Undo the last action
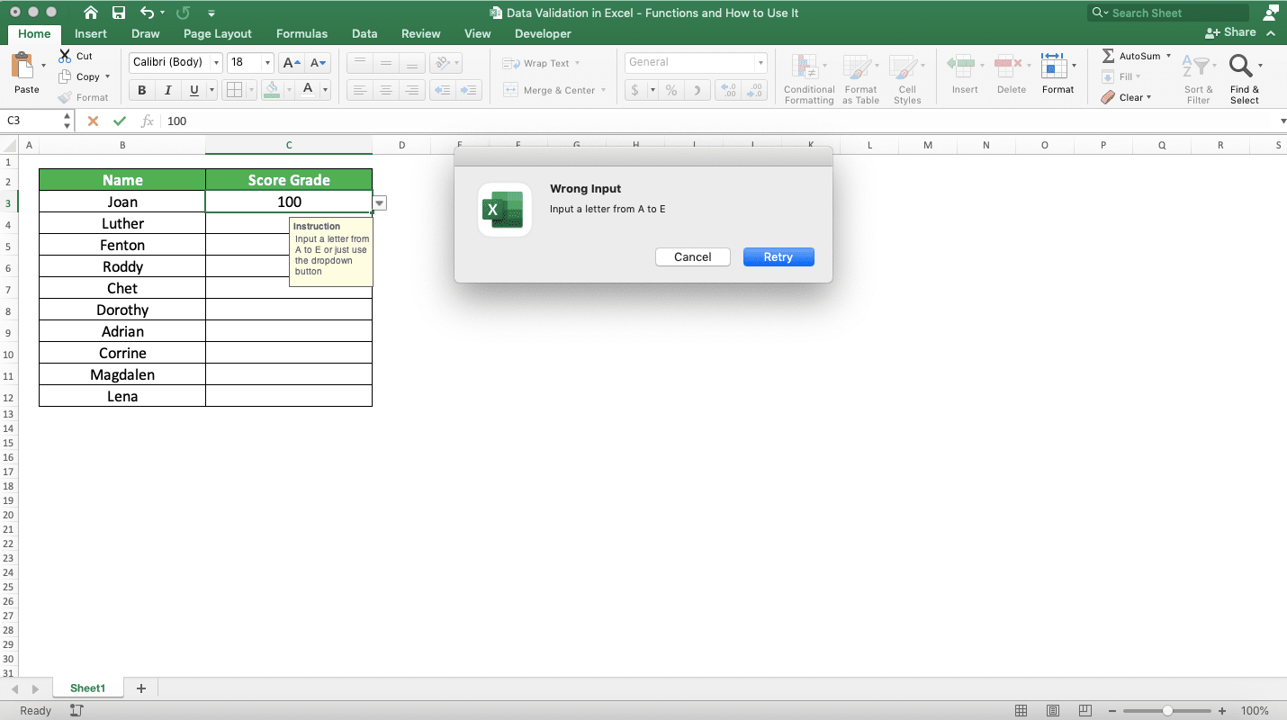This screenshot has height=720, width=1287. tap(147, 13)
